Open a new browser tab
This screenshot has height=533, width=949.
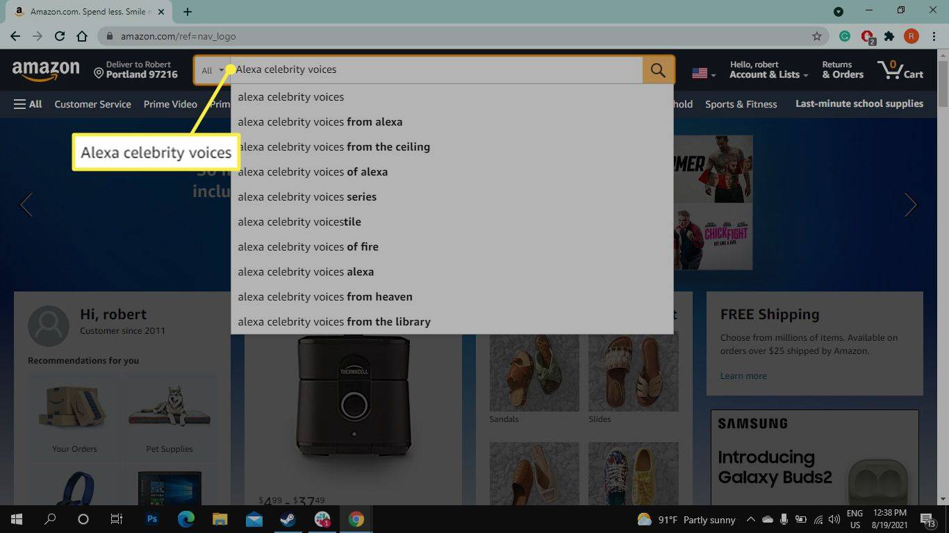tap(188, 11)
